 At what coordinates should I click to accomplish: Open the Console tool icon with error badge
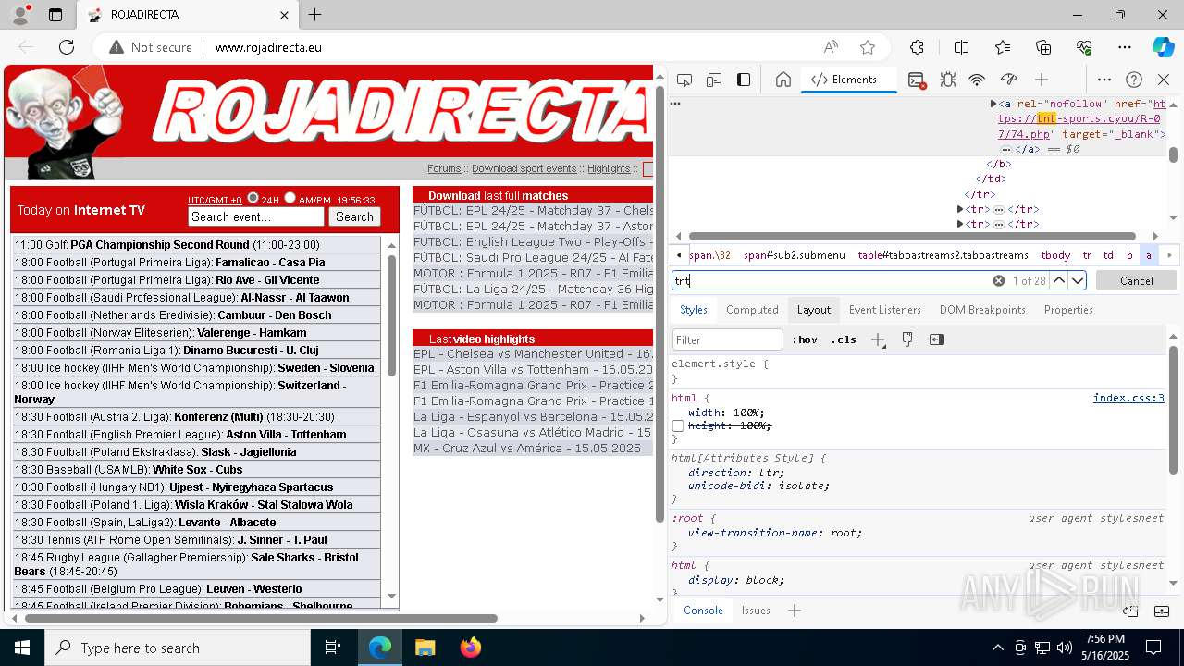pos(917,80)
